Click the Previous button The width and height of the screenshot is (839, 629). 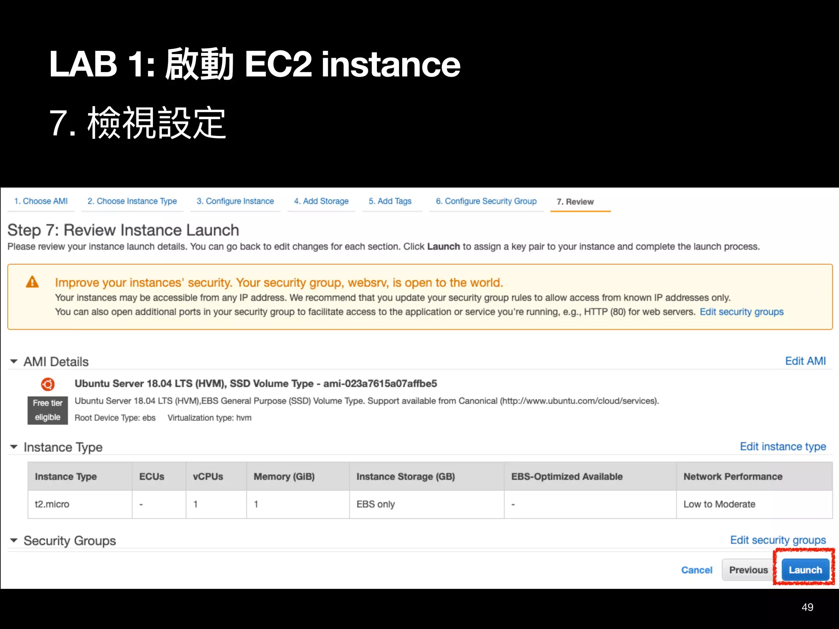[748, 570]
